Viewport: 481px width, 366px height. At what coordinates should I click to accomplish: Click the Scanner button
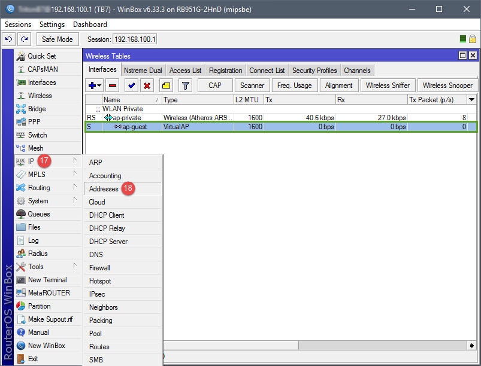tap(252, 86)
